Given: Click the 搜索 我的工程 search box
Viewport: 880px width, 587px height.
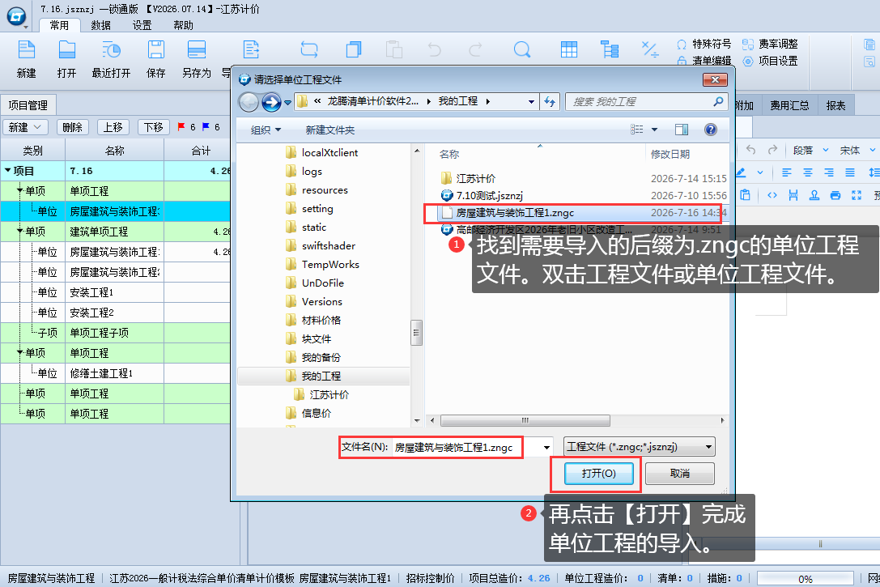Looking at the screenshot, I should tap(647, 101).
